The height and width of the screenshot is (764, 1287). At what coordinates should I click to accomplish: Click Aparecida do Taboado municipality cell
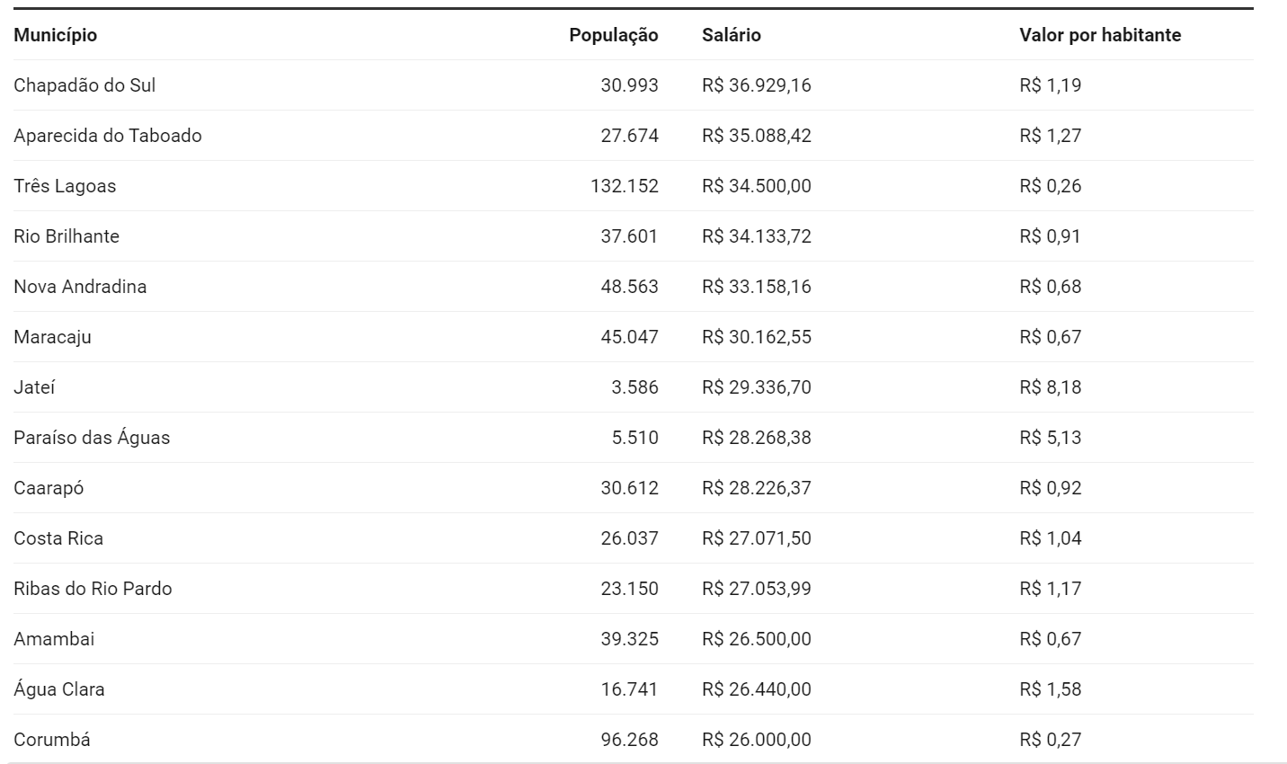coord(108,136)
